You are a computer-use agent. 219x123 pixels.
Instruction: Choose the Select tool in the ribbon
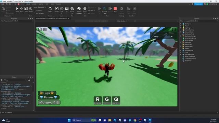click(x=17, y=10)
